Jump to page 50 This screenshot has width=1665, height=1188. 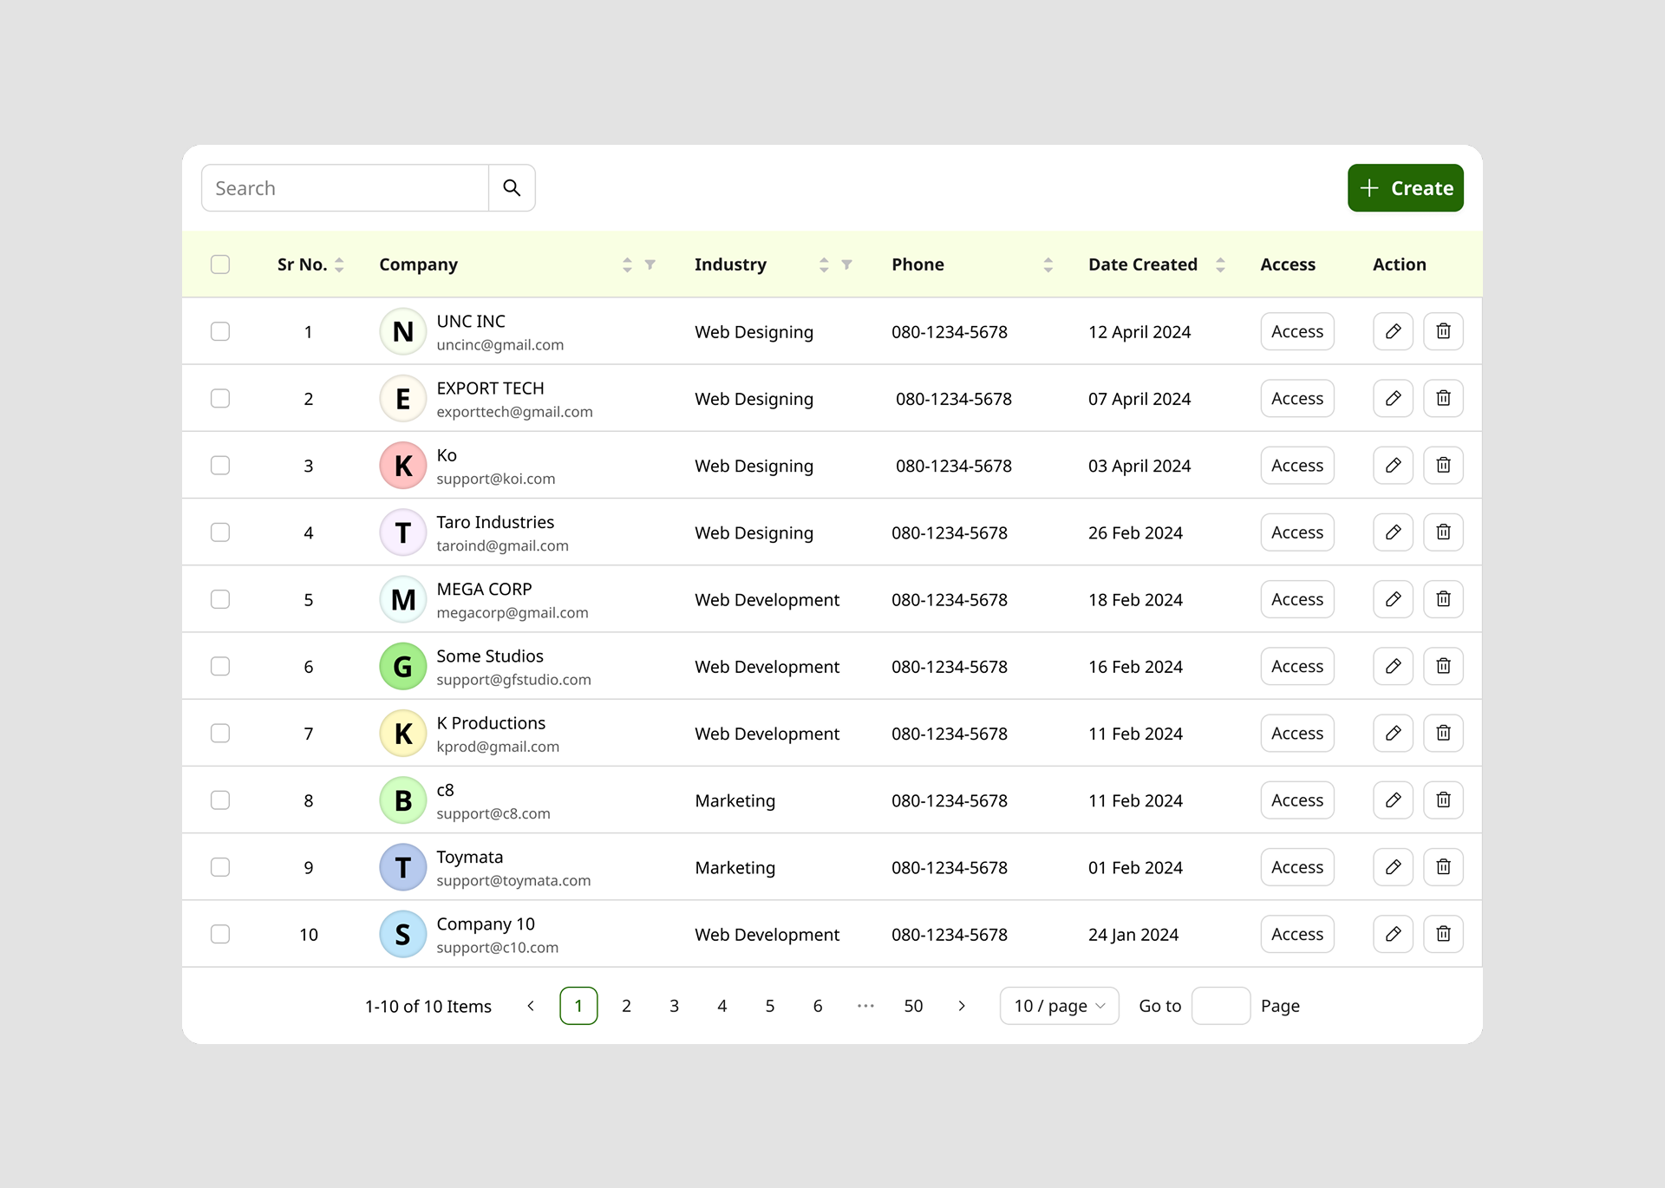(x=913, y=1006)
